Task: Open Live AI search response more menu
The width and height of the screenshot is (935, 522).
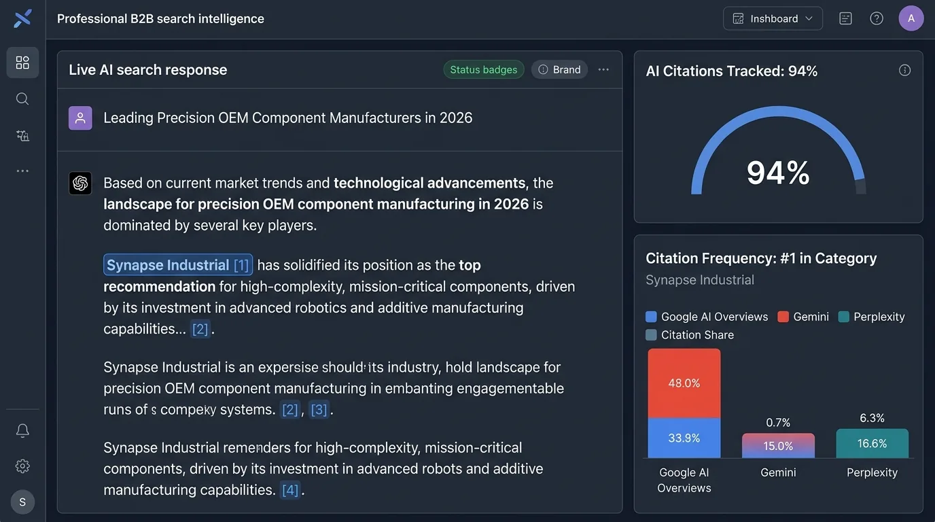Action: click(603, 69)
